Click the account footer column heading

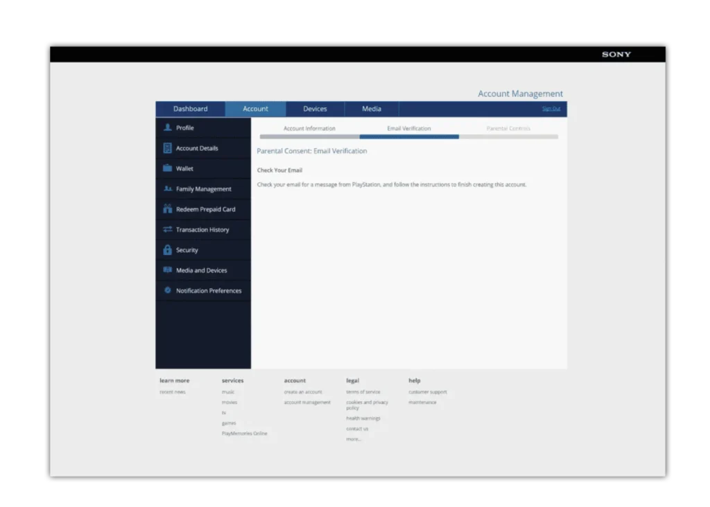coord(295,381)
